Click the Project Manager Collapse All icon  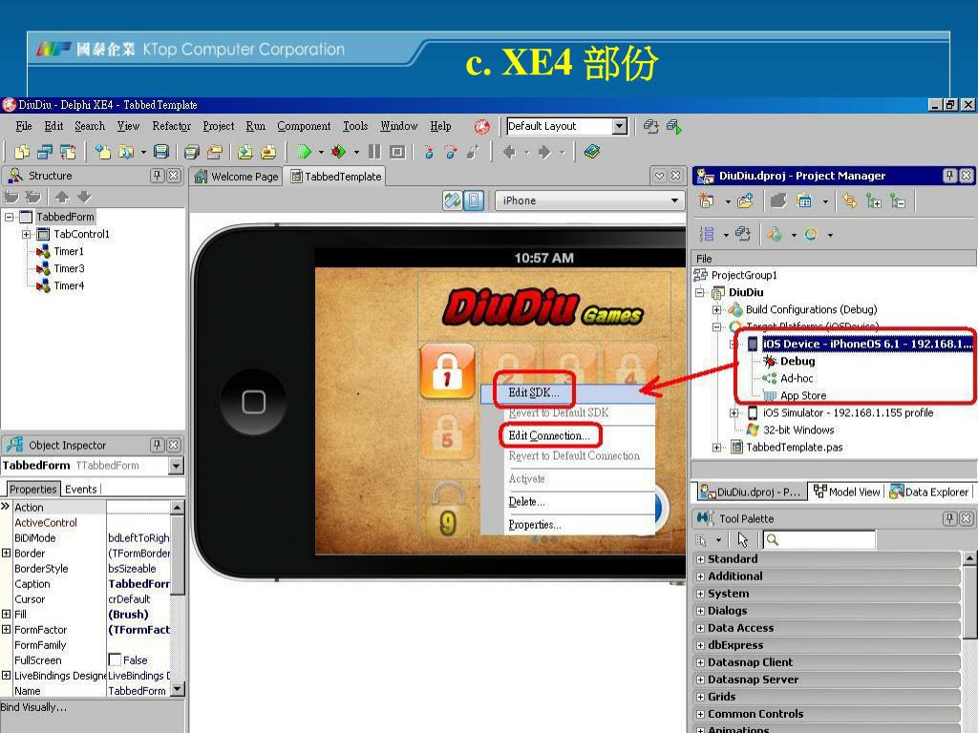[898, 200]
